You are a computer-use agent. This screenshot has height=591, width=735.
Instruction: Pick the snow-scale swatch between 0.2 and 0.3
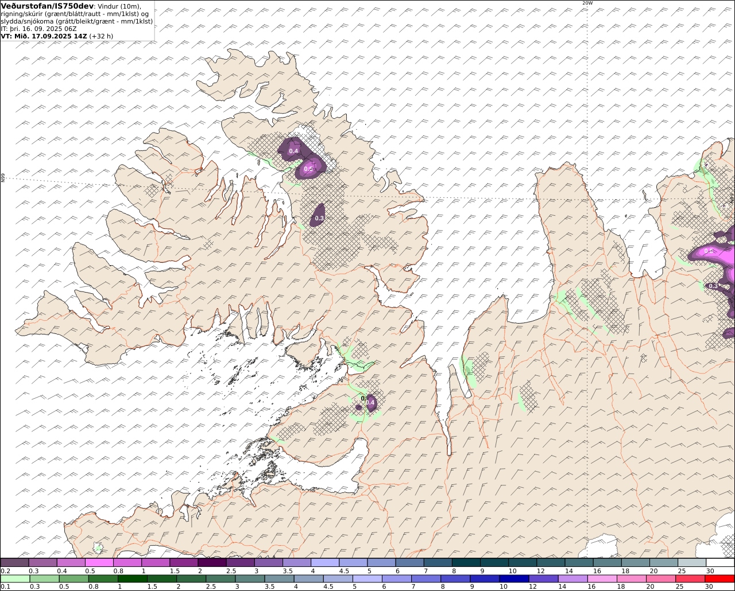coord(14,562)
